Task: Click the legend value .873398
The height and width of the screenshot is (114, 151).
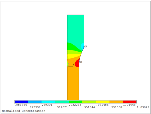Action: [34, 107]
